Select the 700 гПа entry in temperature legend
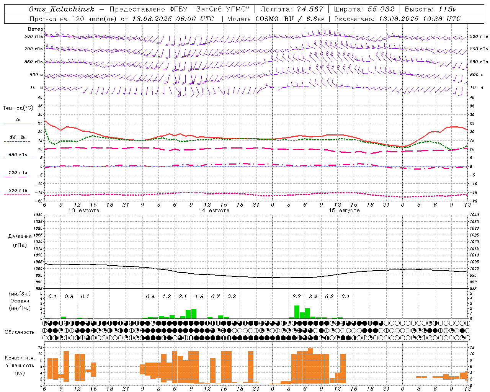490x392 pixels. (18, 172)
